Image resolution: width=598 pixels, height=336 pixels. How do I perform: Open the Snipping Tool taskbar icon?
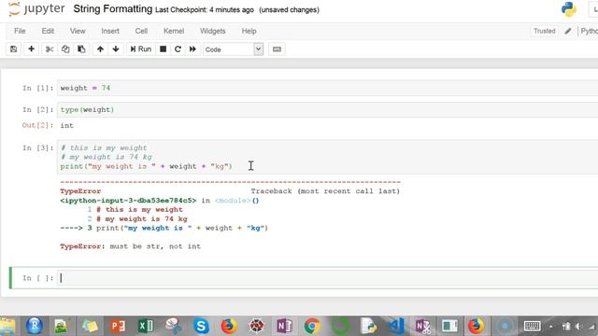pyautogui.click(x=173, y=326)
